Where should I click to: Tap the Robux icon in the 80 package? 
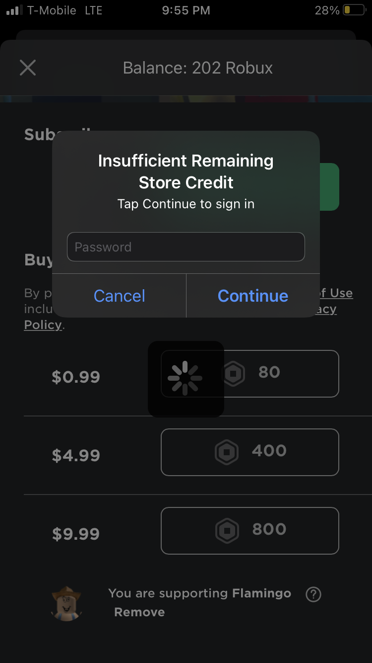(234, 374)
